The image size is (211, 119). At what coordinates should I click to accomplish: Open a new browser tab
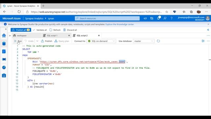tap(43, 6)
